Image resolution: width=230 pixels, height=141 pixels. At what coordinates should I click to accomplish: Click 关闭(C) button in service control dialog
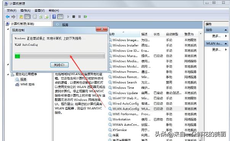59,65
